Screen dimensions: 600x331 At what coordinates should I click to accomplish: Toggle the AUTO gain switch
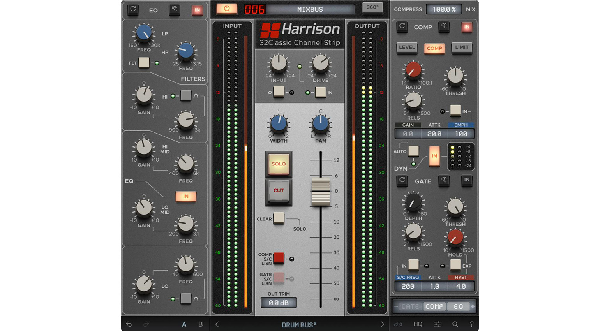pos(413,151)
